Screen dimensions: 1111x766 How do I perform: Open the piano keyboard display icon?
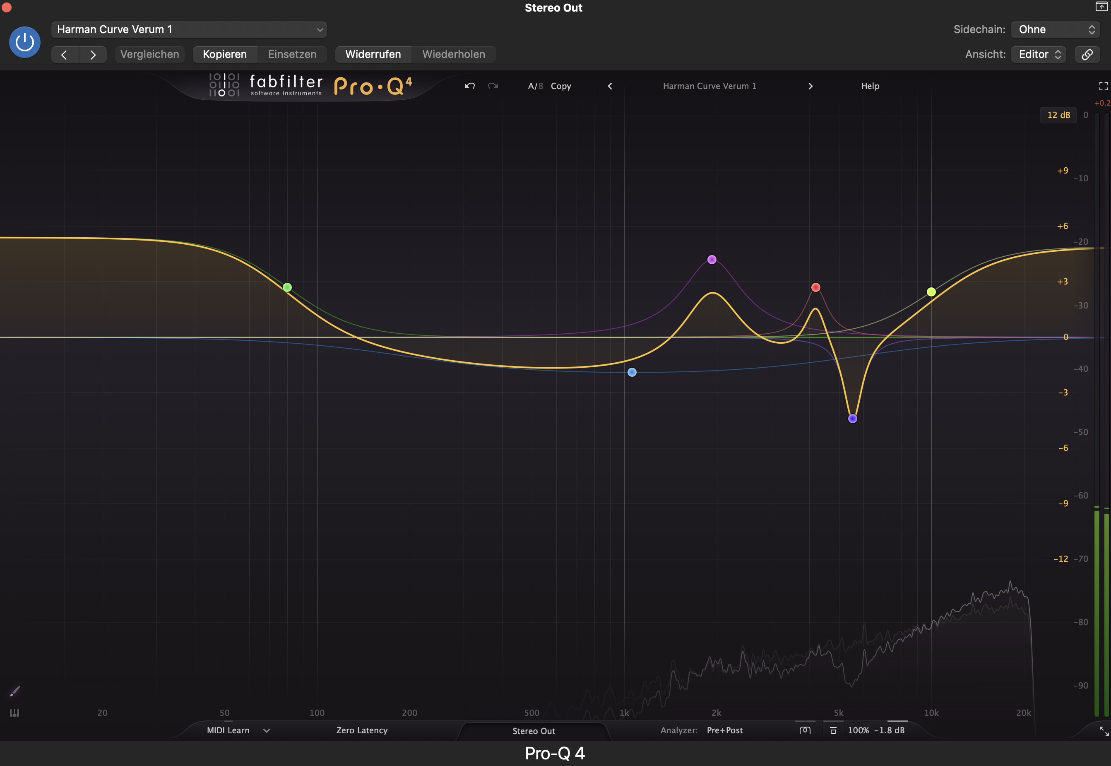[x=14, y=713]
